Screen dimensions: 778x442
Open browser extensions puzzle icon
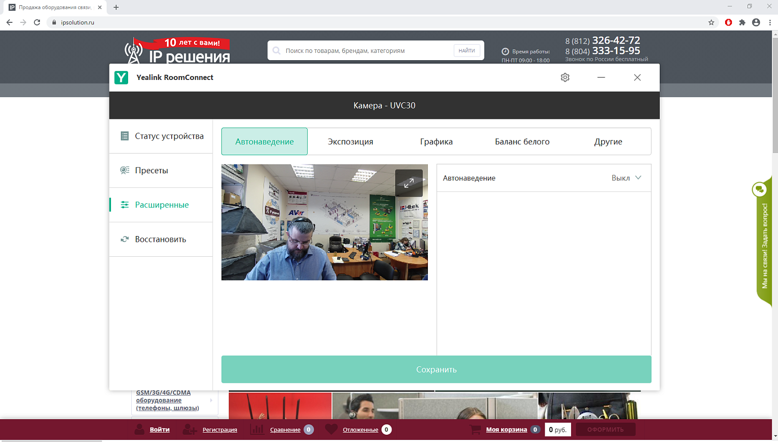click(742, 22)
